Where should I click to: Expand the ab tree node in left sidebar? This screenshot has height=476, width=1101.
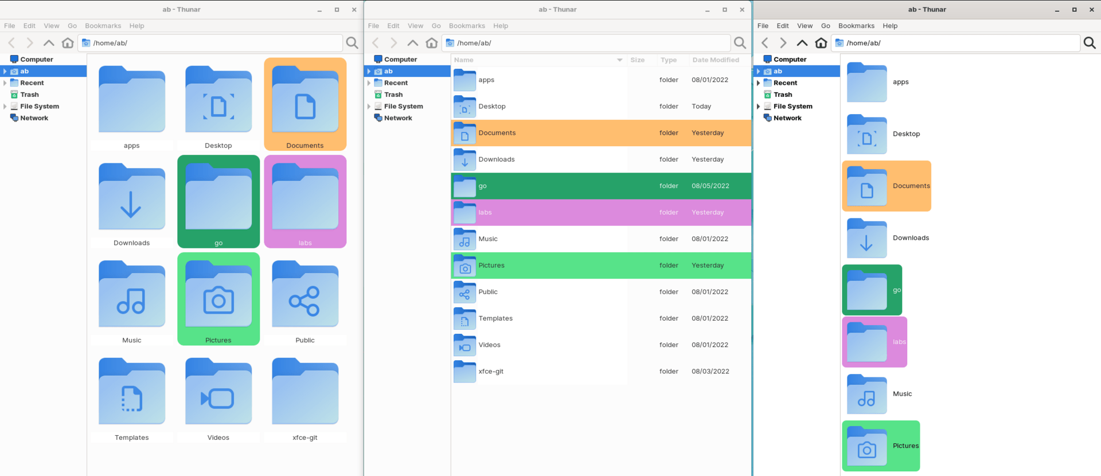pos(5,71)
